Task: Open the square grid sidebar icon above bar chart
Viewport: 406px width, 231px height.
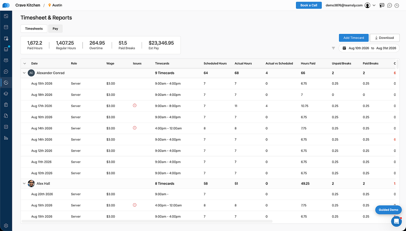Action: pos(6,127)
